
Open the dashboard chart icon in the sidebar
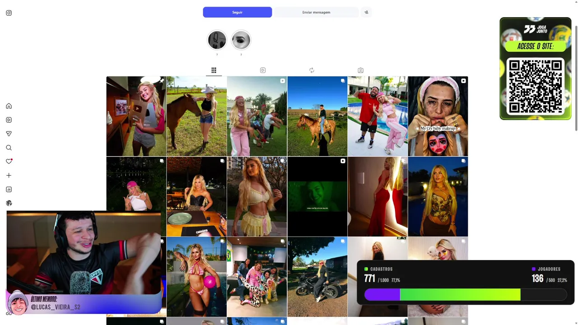pos(9,190)
